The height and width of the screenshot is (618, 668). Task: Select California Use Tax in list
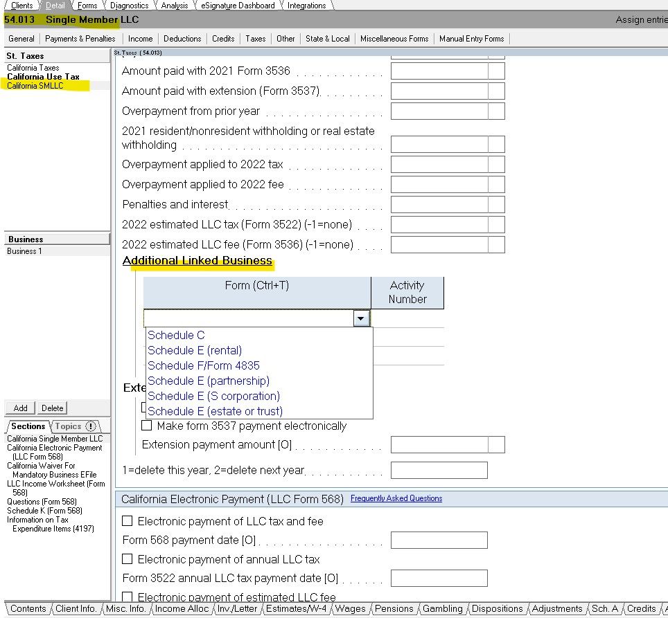click(43, 77)
